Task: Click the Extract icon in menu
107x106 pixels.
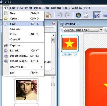Action: pos(6,51)
